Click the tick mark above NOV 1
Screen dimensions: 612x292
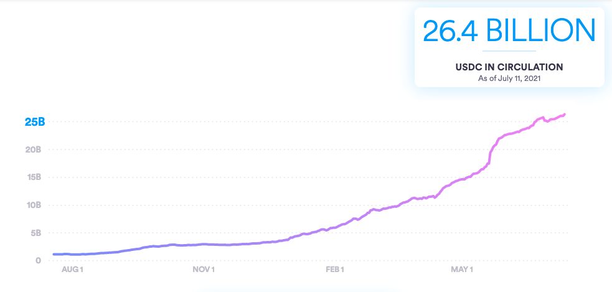(203, 262)
